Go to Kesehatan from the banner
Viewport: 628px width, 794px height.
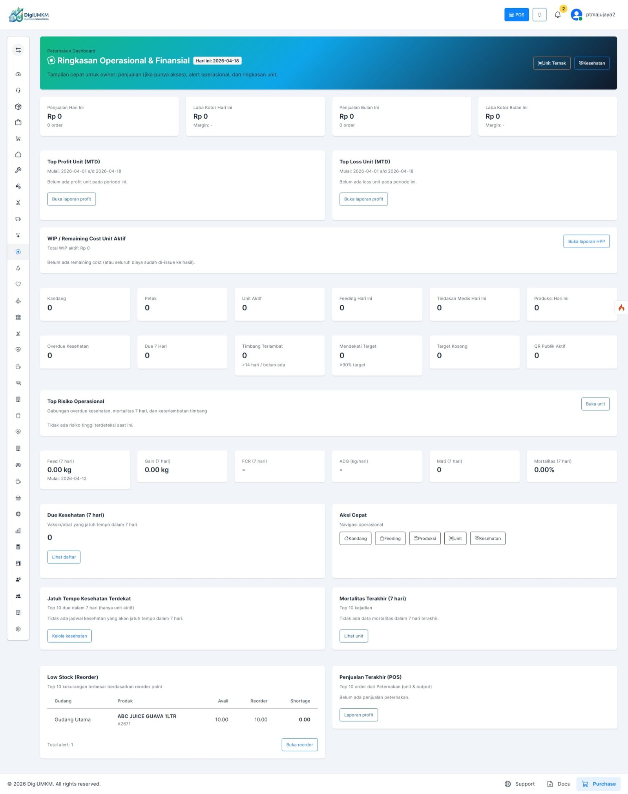click(591, 63)
